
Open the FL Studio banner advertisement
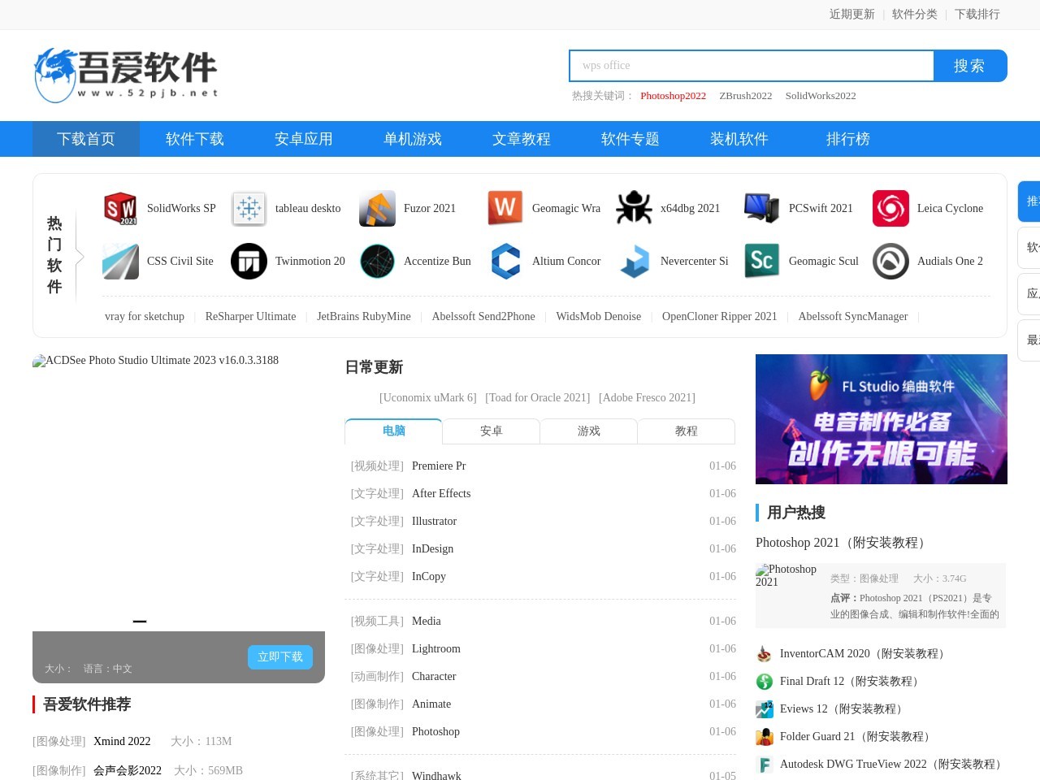click(882, 419)
